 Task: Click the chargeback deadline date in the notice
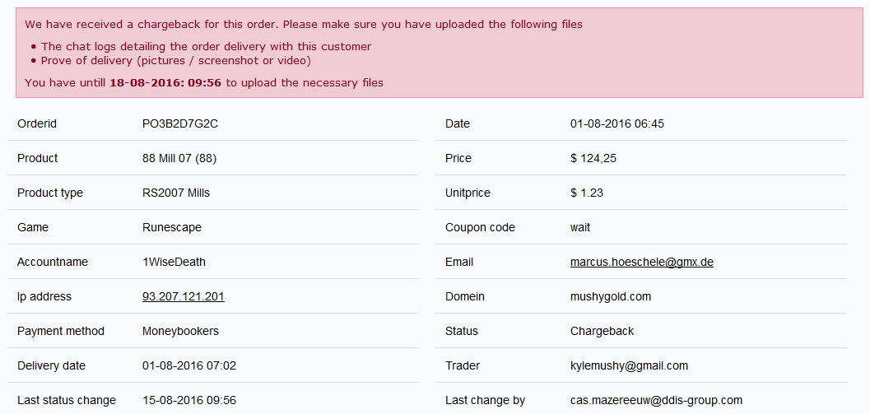click(165, 82)
